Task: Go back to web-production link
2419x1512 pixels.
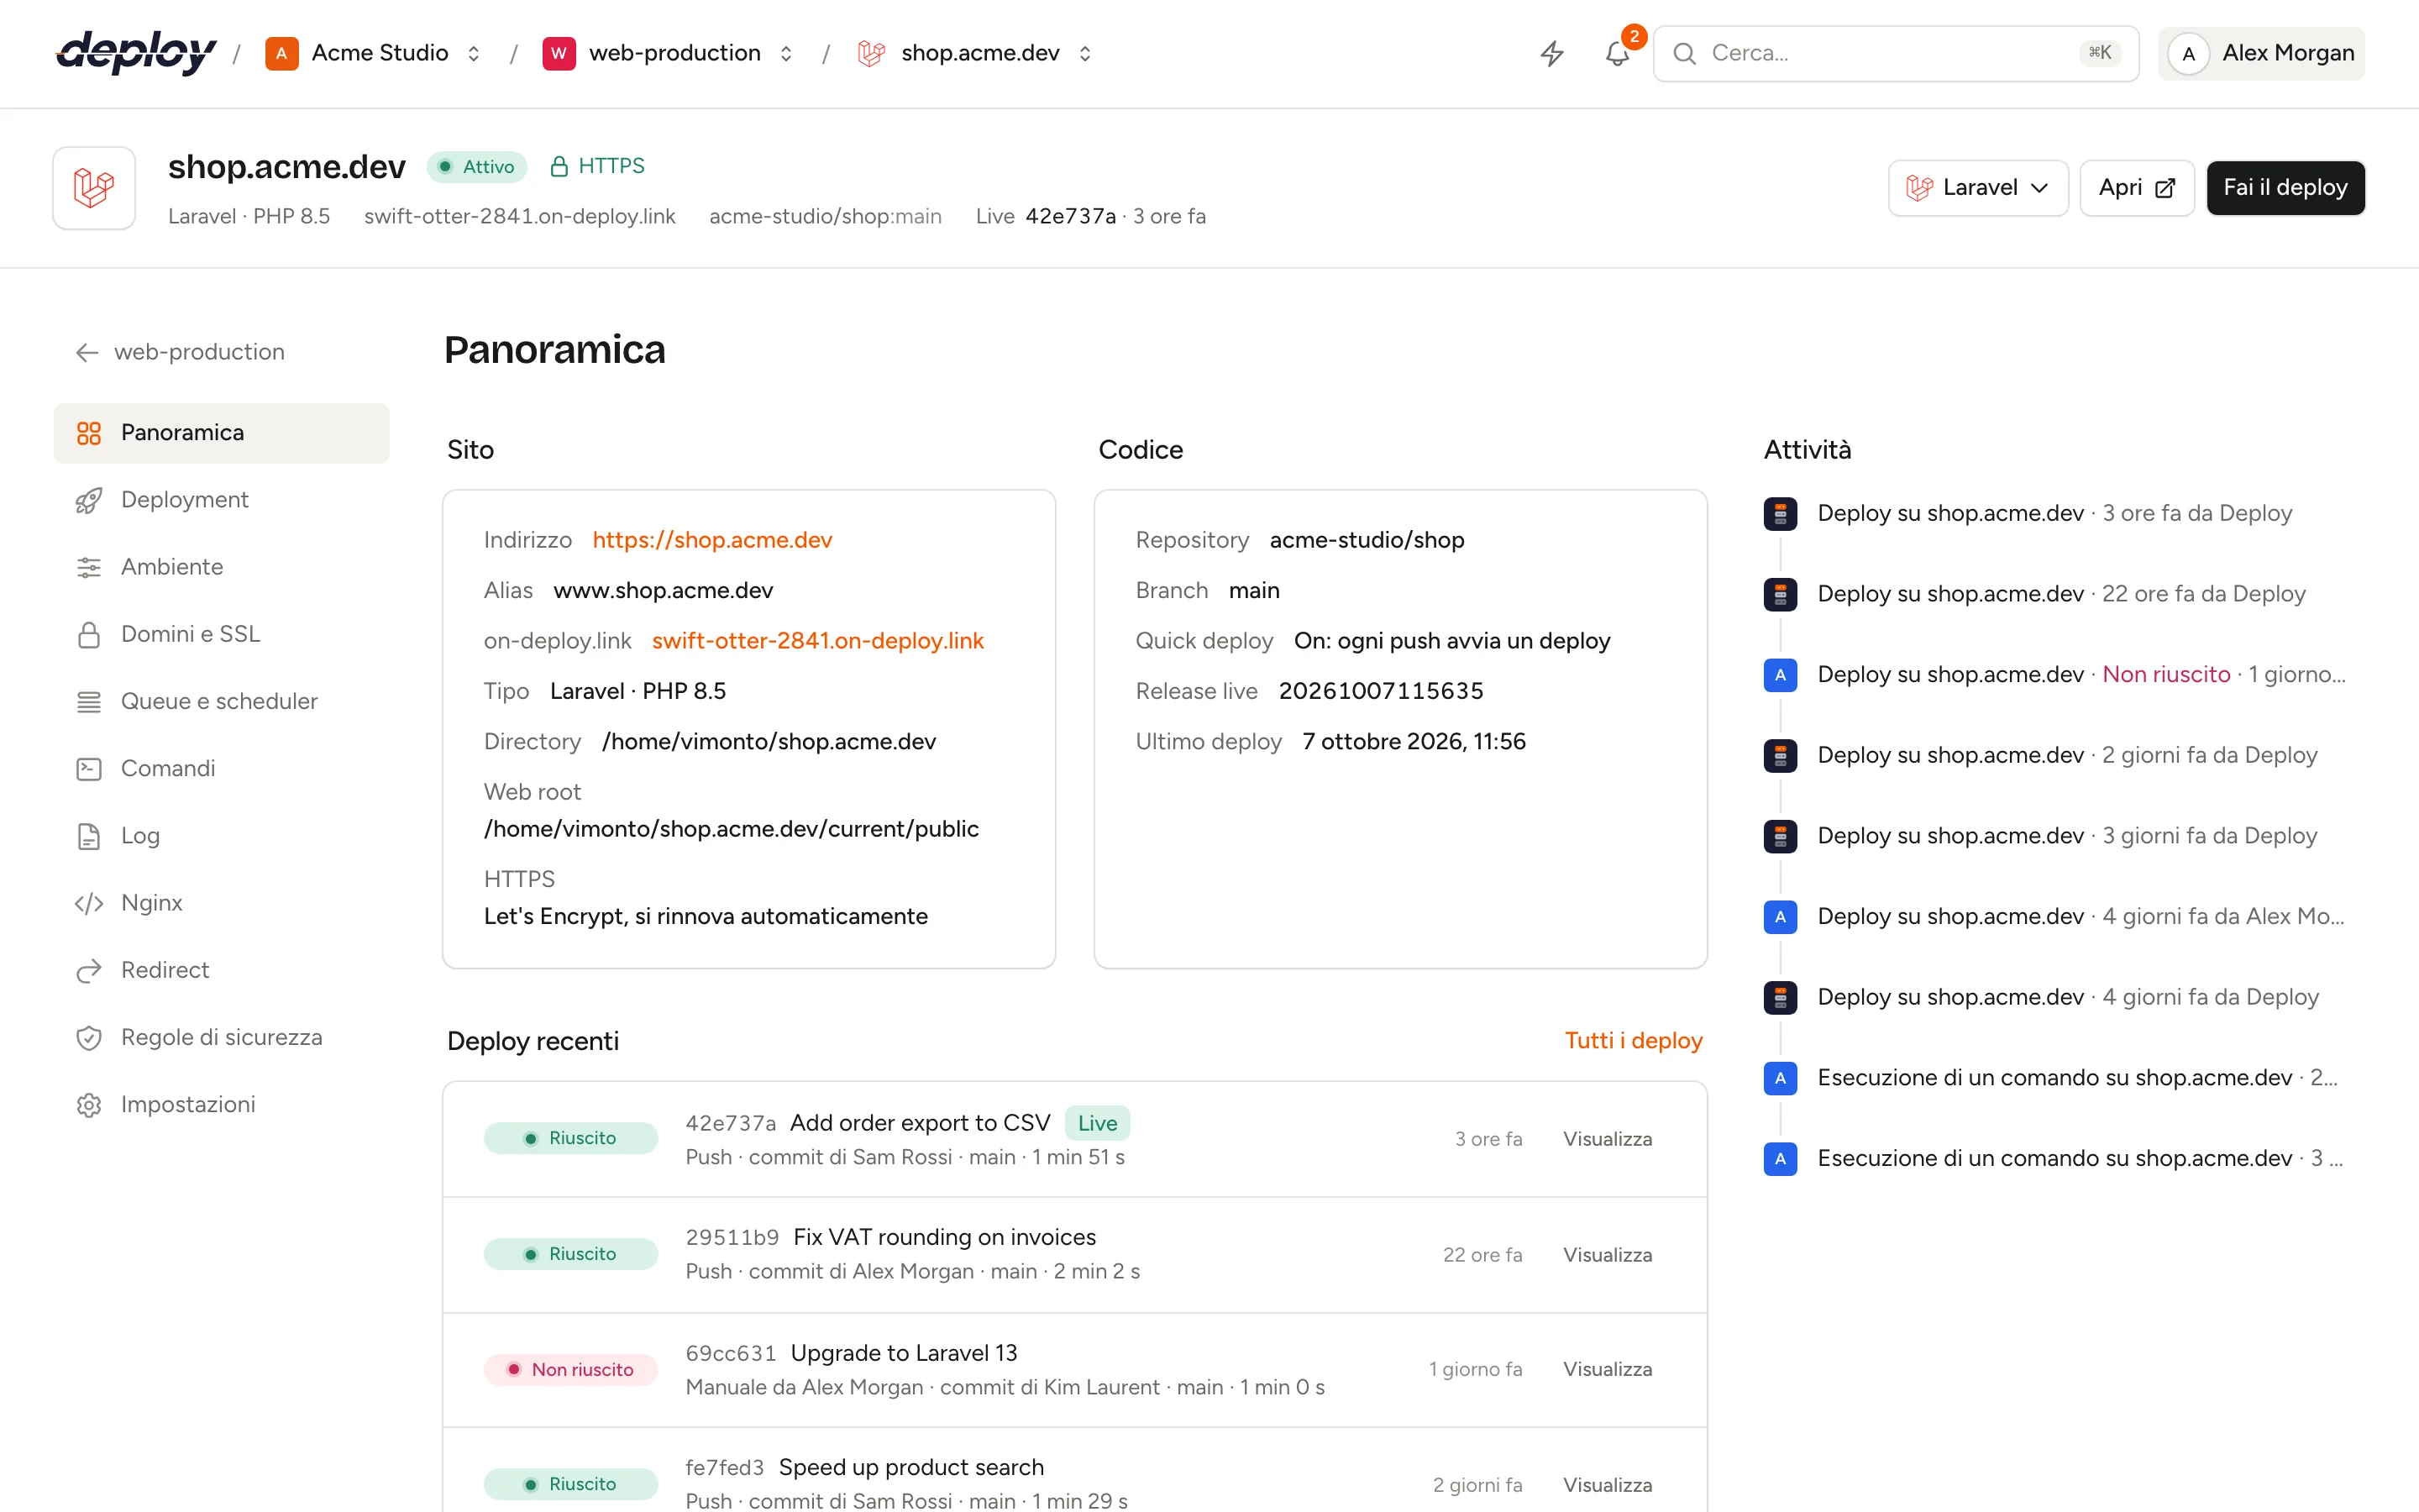Action: pyautogui.click(x=180, y=352)
